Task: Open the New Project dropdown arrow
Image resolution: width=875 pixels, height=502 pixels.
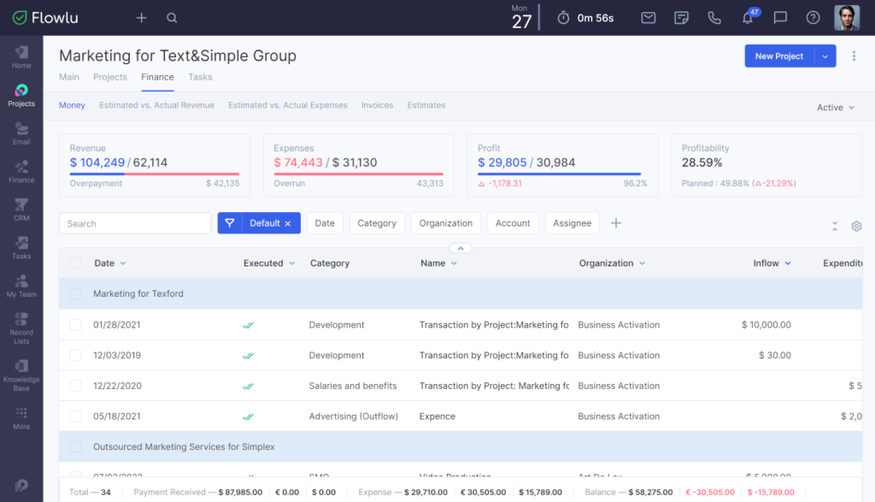Action: click(825, 56)
